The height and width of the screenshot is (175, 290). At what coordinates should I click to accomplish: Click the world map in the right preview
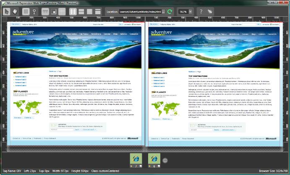(166, 109)
